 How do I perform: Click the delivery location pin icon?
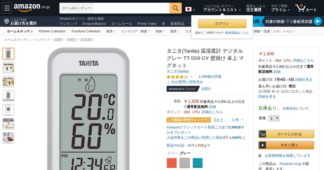7,21
